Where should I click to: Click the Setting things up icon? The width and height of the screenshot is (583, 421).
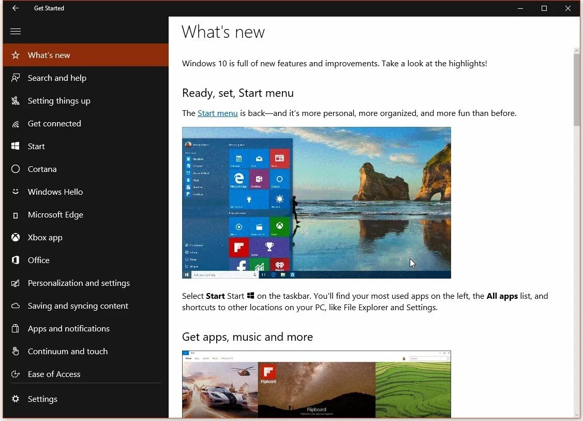[15, 100]
